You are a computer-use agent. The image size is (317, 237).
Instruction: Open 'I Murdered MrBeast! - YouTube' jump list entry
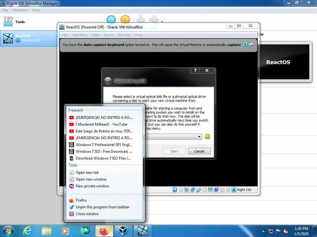tap(104, 124)
